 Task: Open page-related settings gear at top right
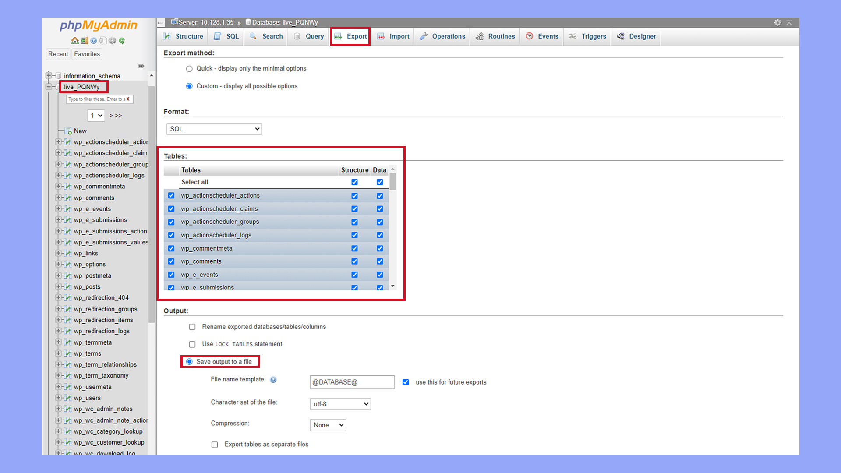click(778, 22)
